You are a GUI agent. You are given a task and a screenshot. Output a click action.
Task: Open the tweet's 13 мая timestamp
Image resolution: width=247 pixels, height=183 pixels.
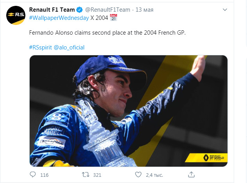145,9
